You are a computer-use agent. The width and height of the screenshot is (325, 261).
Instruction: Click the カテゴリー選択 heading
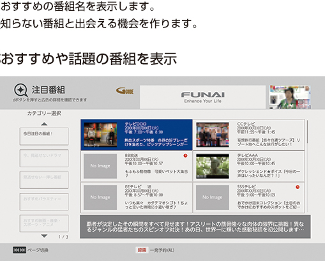click(x=44, y=114)
